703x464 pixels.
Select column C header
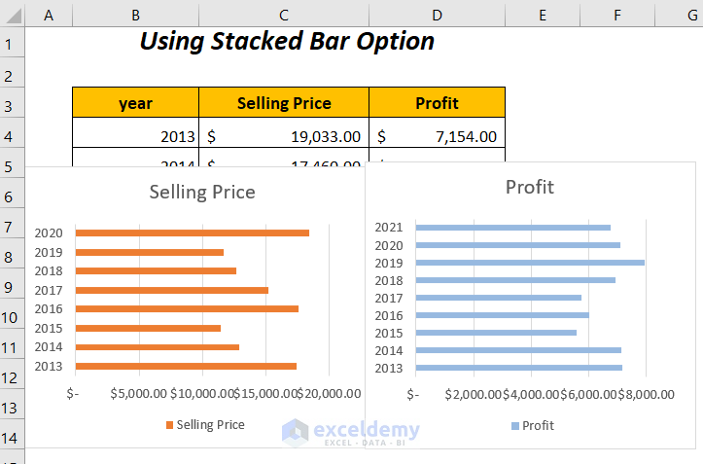(x=283, y=14)
